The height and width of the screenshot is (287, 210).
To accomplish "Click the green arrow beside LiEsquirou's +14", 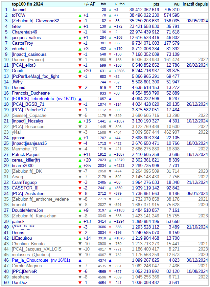I will [x=80, y=238].
